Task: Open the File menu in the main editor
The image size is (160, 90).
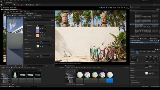Action: click(x=5, y=1)
